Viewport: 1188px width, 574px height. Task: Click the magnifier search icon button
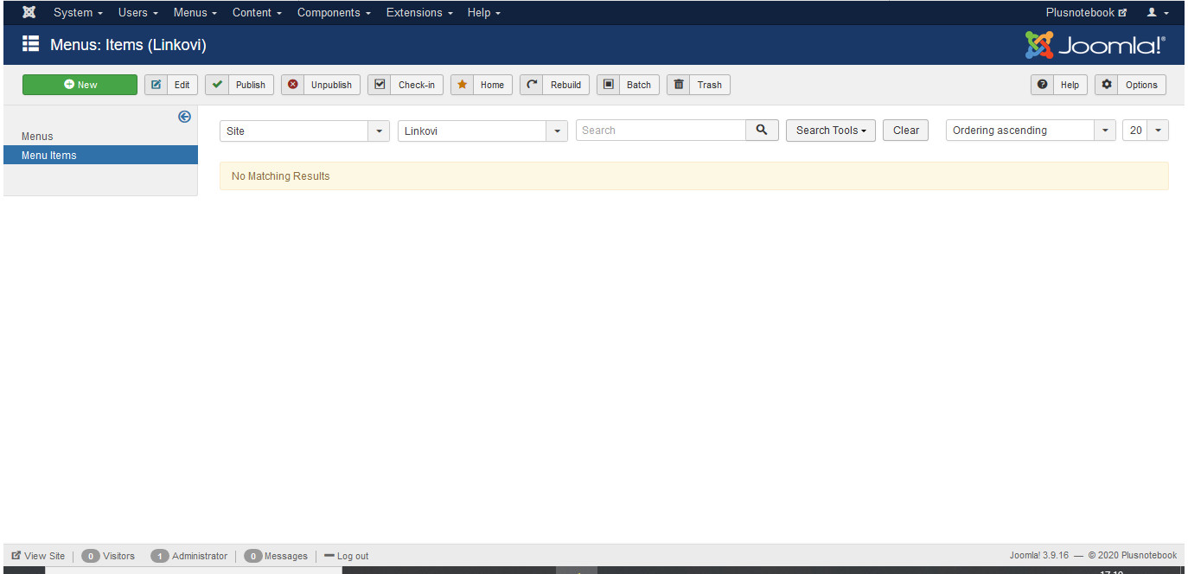(762, 131)
